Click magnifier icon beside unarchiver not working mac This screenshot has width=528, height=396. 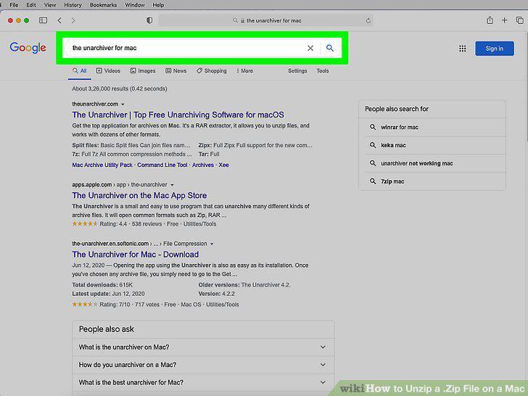[373, 163]
